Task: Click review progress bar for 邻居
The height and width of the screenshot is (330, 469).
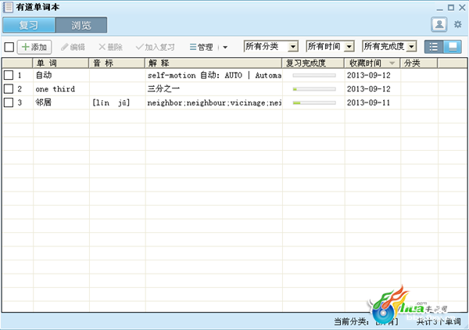Action: click(x=314, y=103)
